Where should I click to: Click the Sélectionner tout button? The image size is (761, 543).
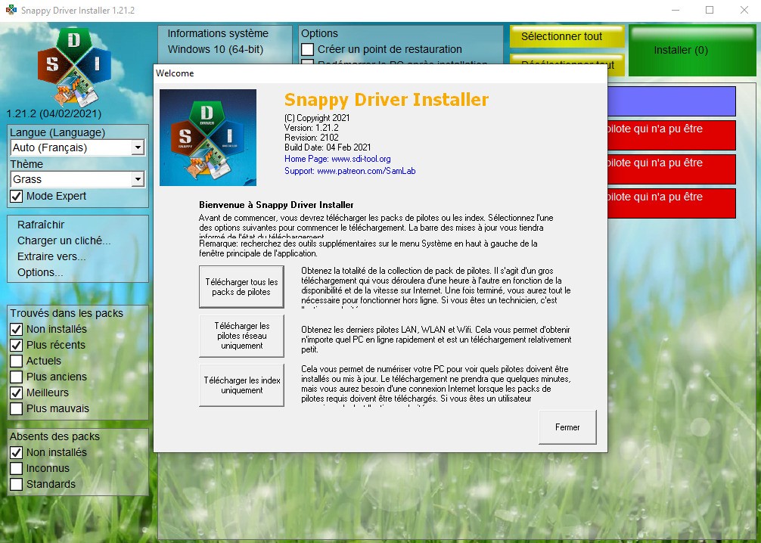click(567, 36)
